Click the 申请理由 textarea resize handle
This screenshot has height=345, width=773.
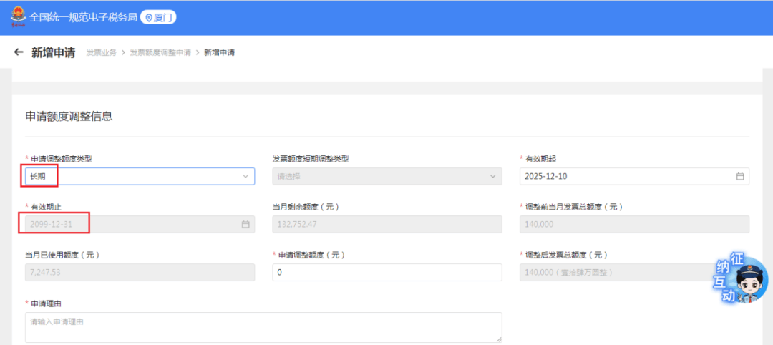[498, 339]
